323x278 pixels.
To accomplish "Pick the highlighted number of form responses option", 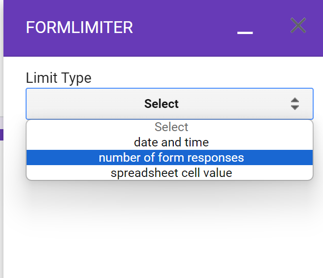I will click(x=171, y=158).
